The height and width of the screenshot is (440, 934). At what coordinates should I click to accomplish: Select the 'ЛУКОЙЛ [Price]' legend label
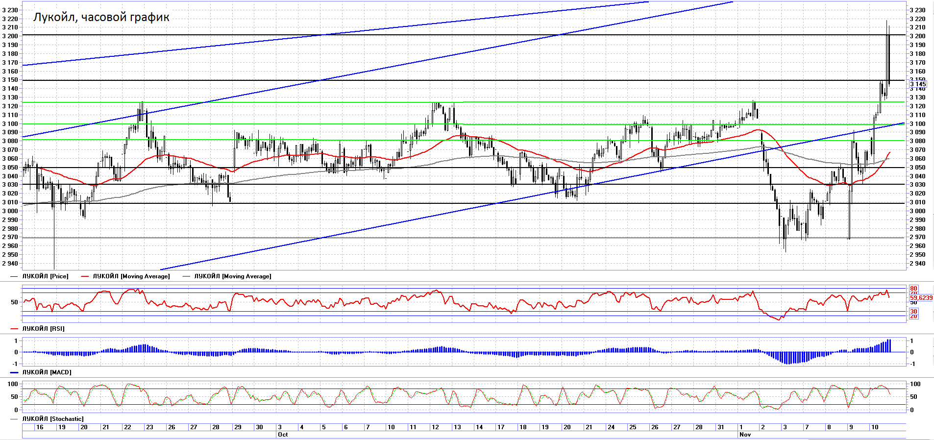click(45, 276)
